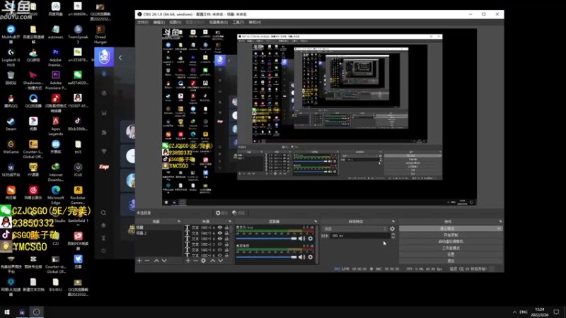Mute the 桌面音频 audio channel

[302, 257]
